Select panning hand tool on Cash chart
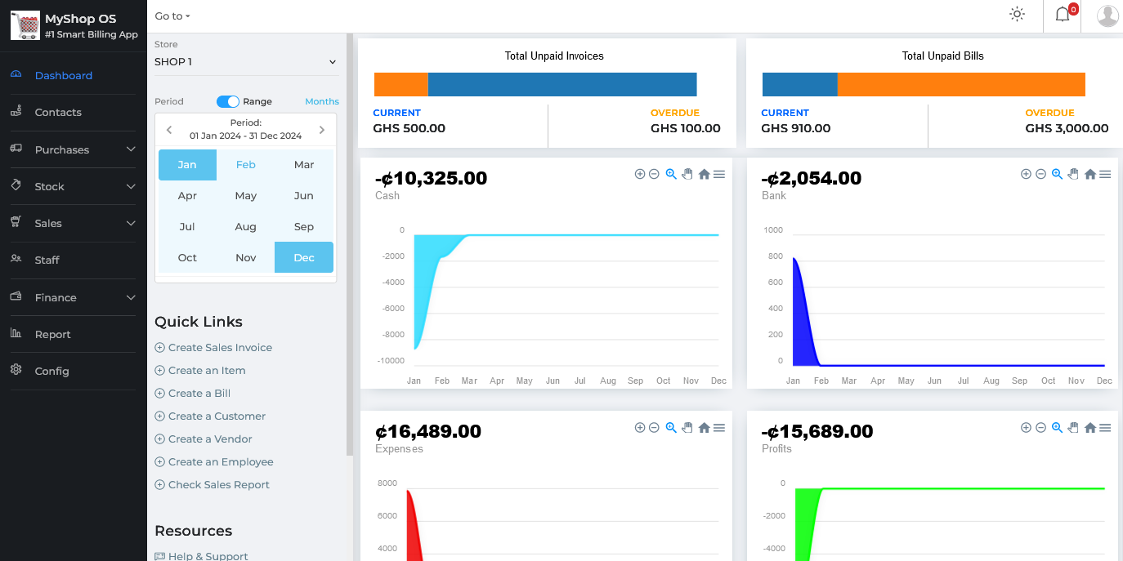 coord(687,174)
